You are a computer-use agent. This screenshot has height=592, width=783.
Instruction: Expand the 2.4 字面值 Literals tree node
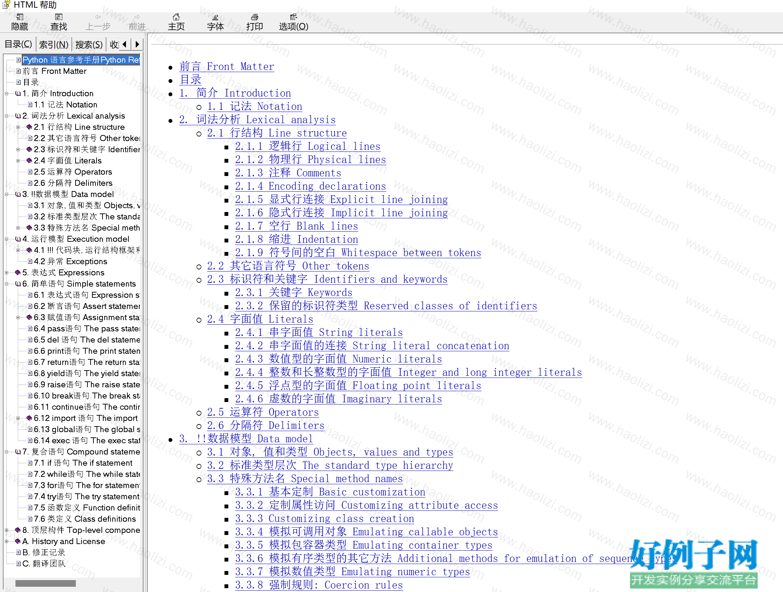[x=18, y=161]
